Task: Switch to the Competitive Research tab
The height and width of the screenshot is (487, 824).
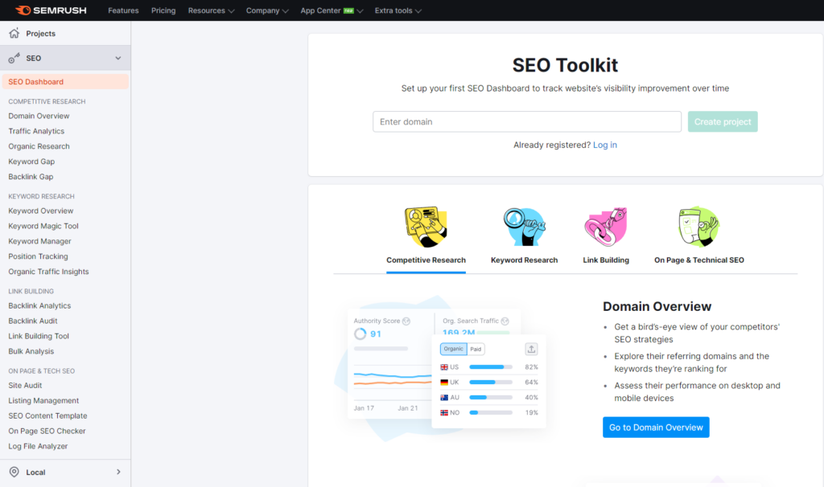Action: pyautogui.click(x=426, y=260)
